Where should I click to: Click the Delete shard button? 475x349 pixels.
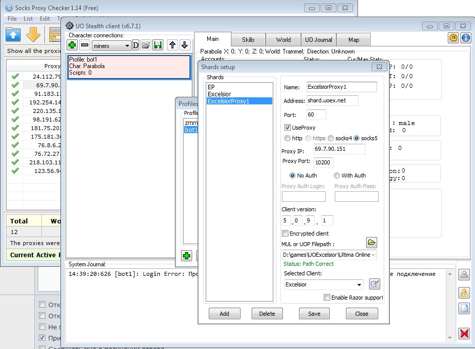click(x=267, y=313)
